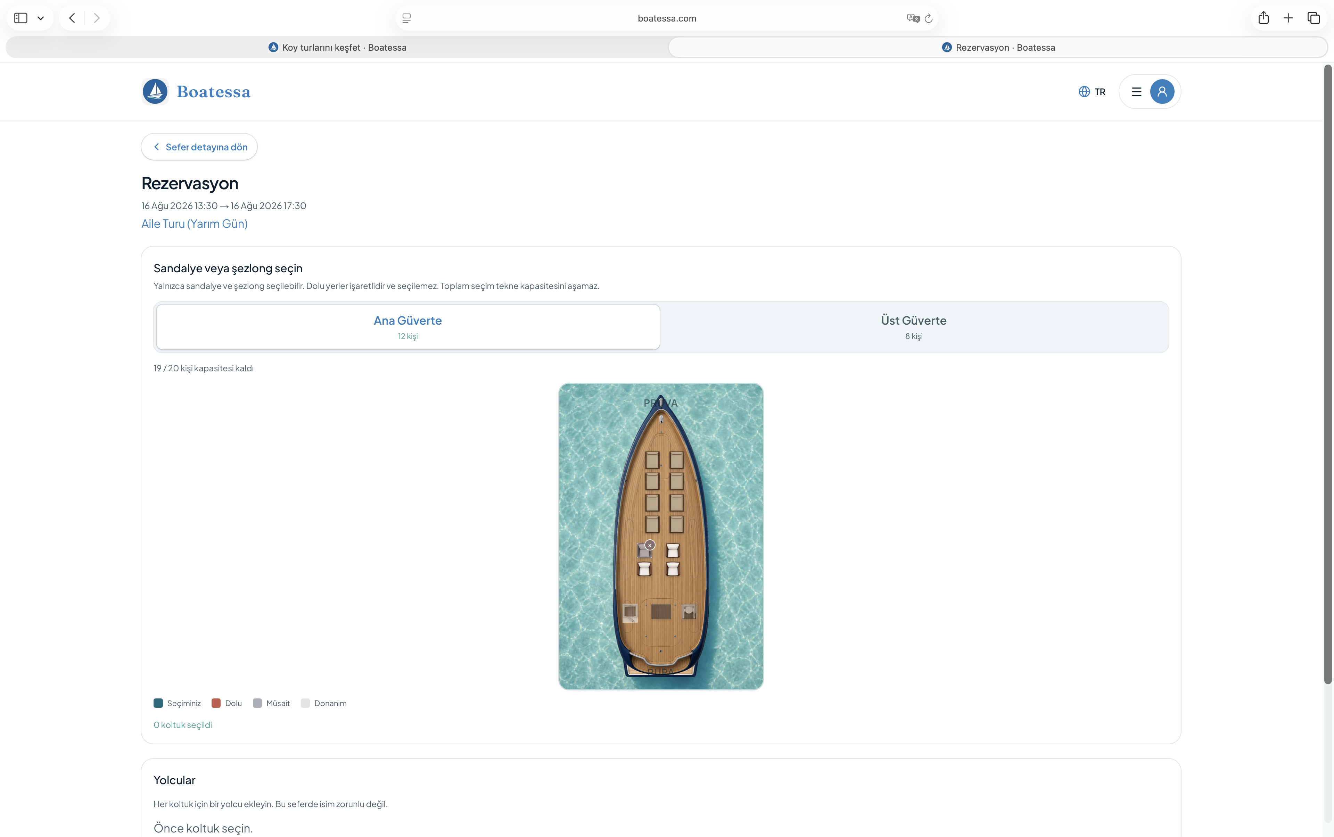
Task: Select the left sunlounger in the third row
Action: tap(652, 503)
